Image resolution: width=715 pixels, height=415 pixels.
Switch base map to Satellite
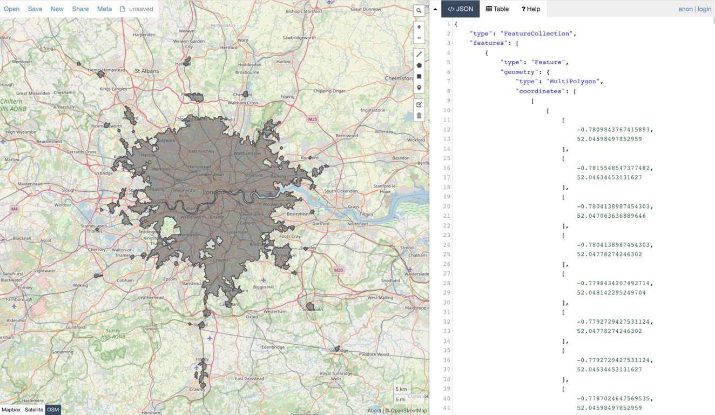point(33,410)
